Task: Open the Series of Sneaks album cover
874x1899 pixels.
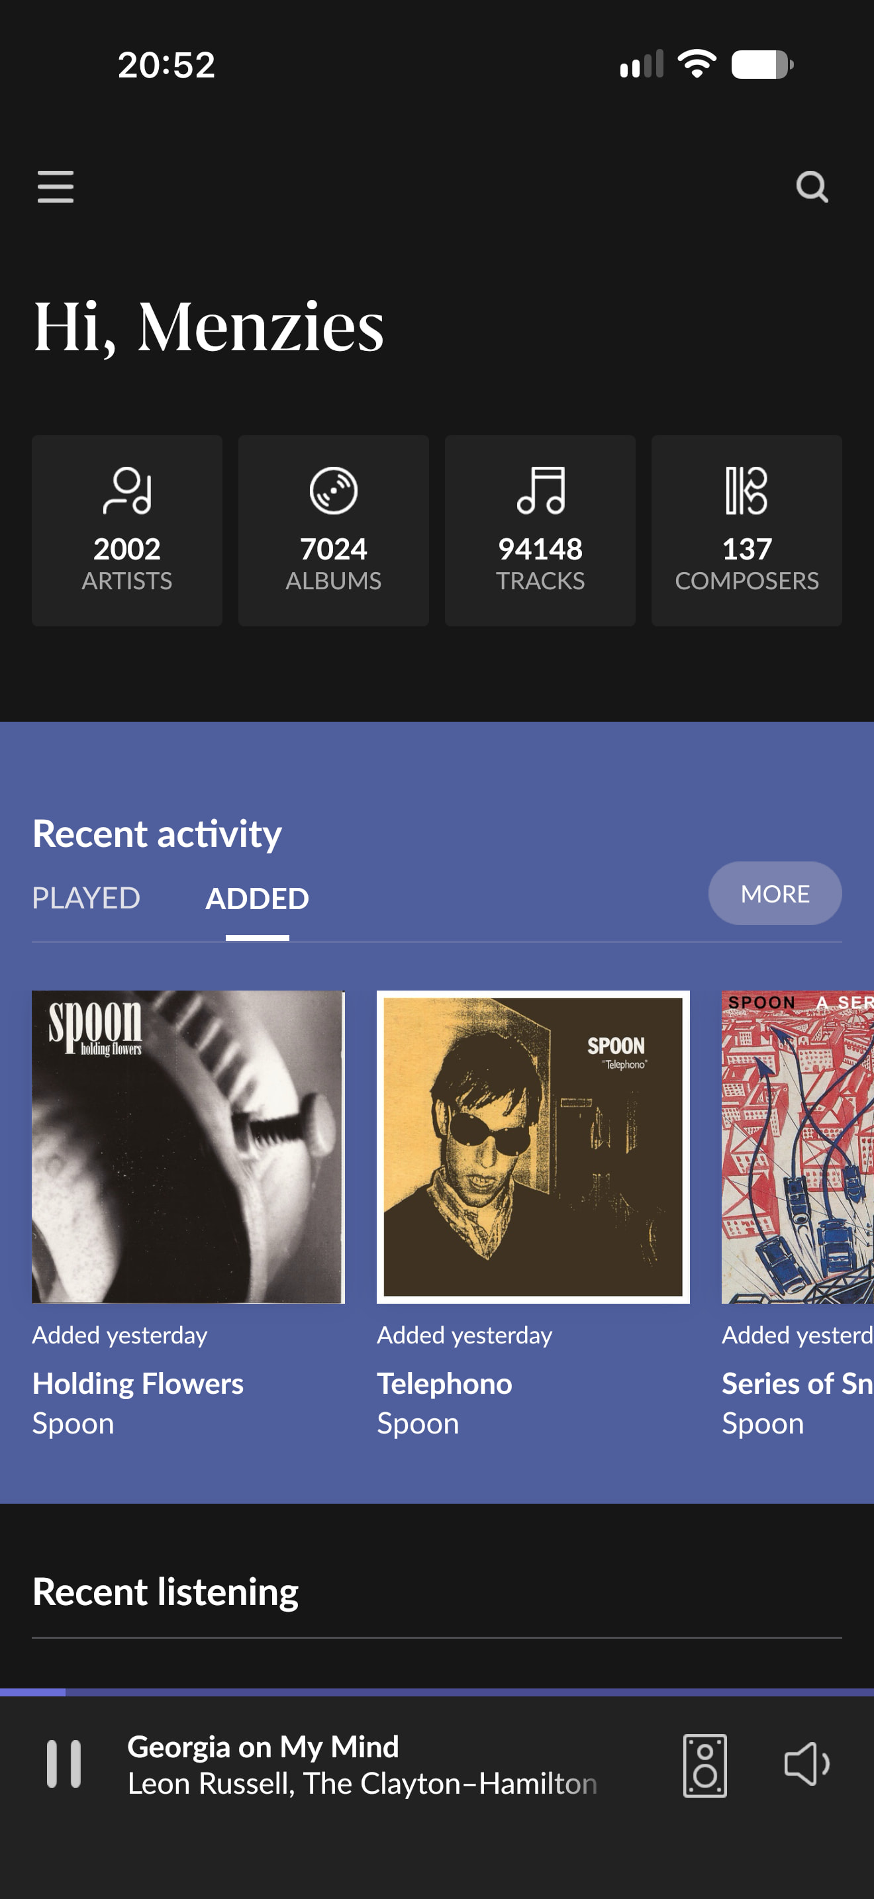Action: coord(797,1147)
